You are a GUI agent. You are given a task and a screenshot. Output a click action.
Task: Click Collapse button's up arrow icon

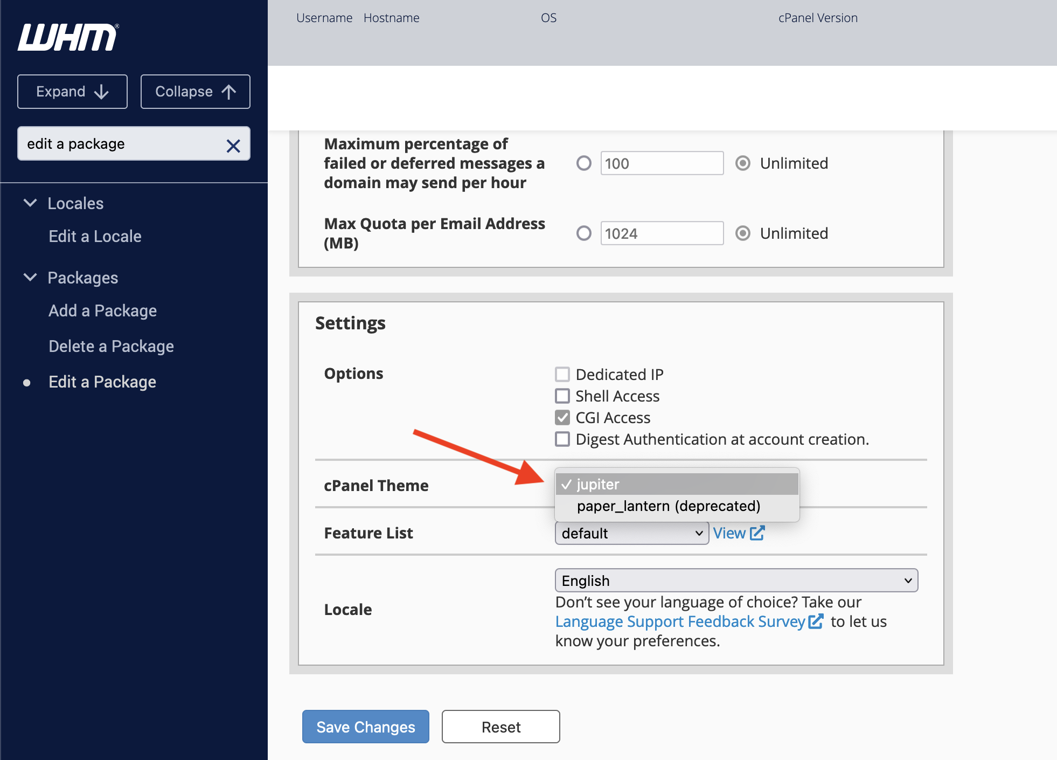(229, 92)
